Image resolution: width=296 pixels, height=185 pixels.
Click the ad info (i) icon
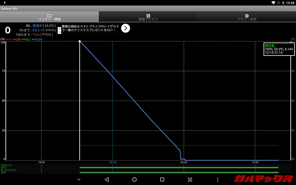pos(59,29)
